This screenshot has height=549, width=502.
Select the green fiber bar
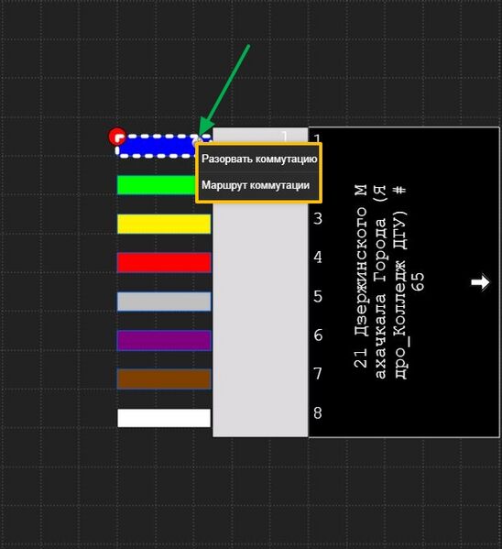tap(157, 185)
